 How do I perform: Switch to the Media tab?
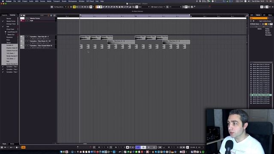(258, 15)
